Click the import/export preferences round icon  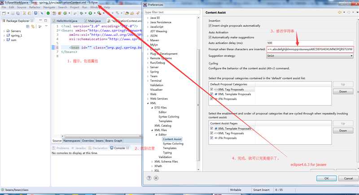pos(156,178)
